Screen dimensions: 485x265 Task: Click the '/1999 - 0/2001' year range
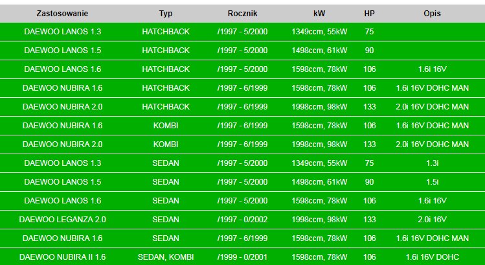243,257
